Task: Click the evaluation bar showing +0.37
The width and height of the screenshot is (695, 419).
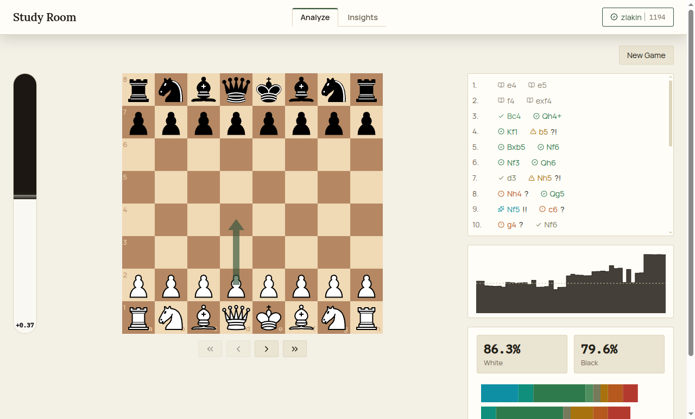Action: pyautogui.click(x=25, y=204)
